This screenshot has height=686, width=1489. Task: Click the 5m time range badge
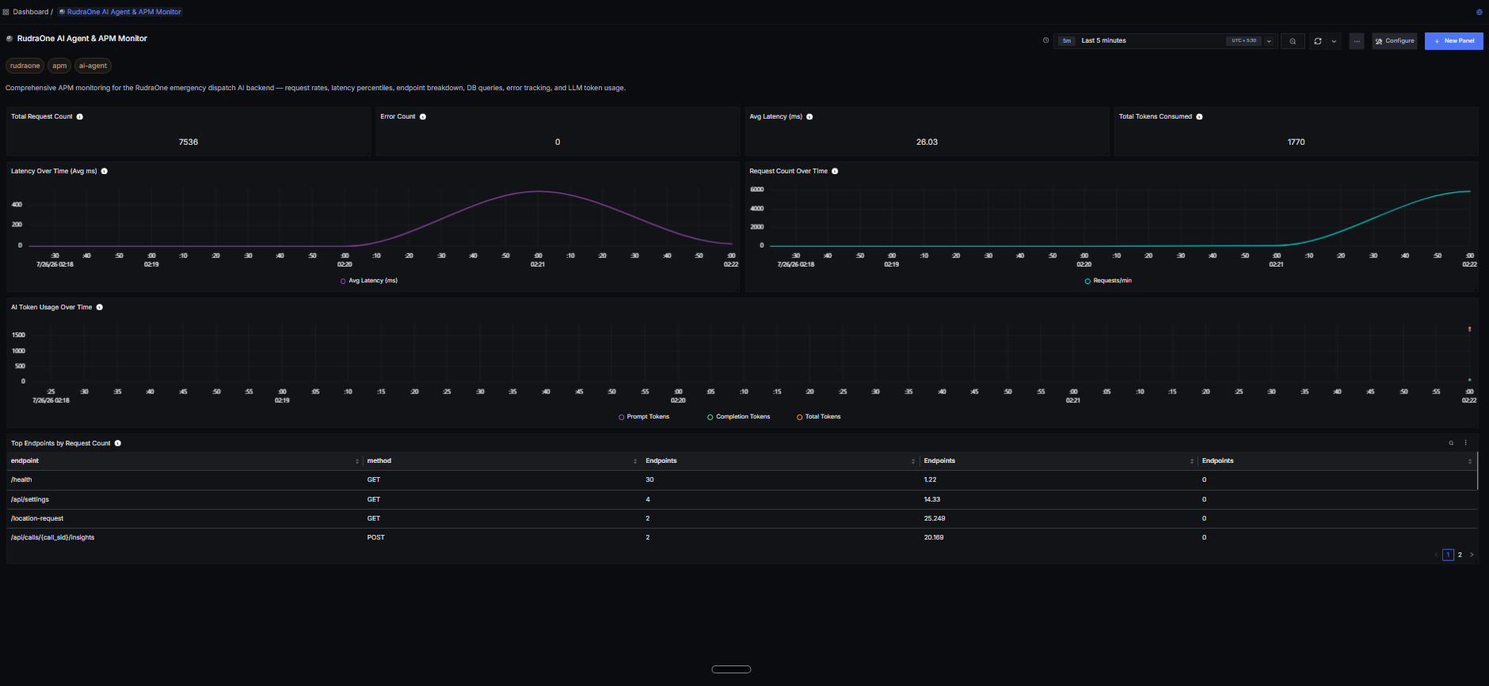pos(1067,40)
